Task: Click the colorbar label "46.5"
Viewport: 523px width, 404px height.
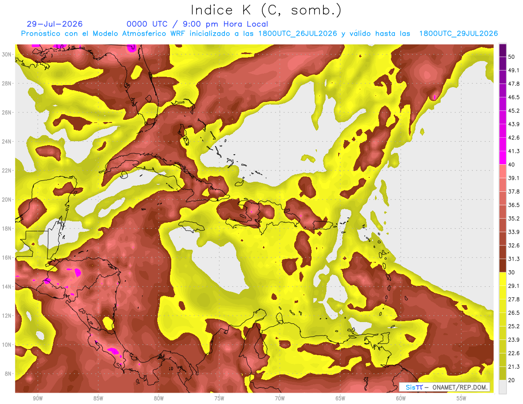Action: [513, 97]
